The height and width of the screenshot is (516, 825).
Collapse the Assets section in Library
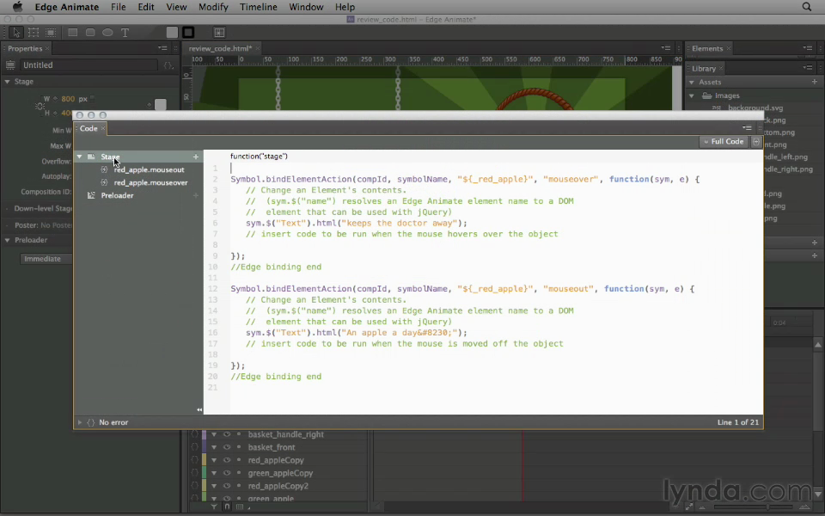coord(692,83)
